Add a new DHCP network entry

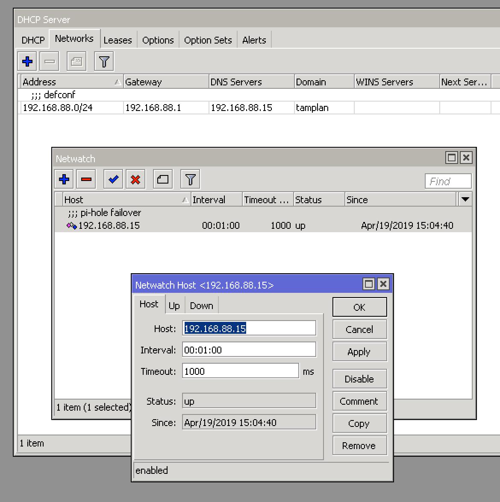tap(27, 61)
